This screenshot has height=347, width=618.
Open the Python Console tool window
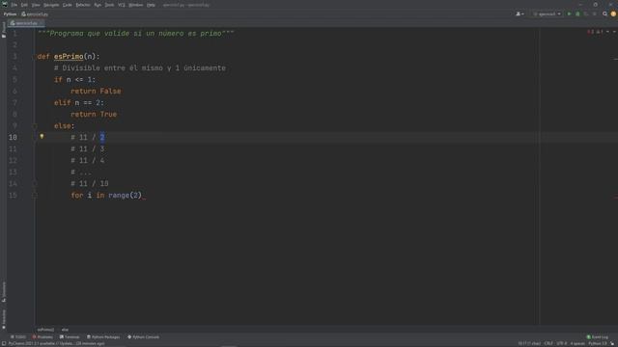144,337
